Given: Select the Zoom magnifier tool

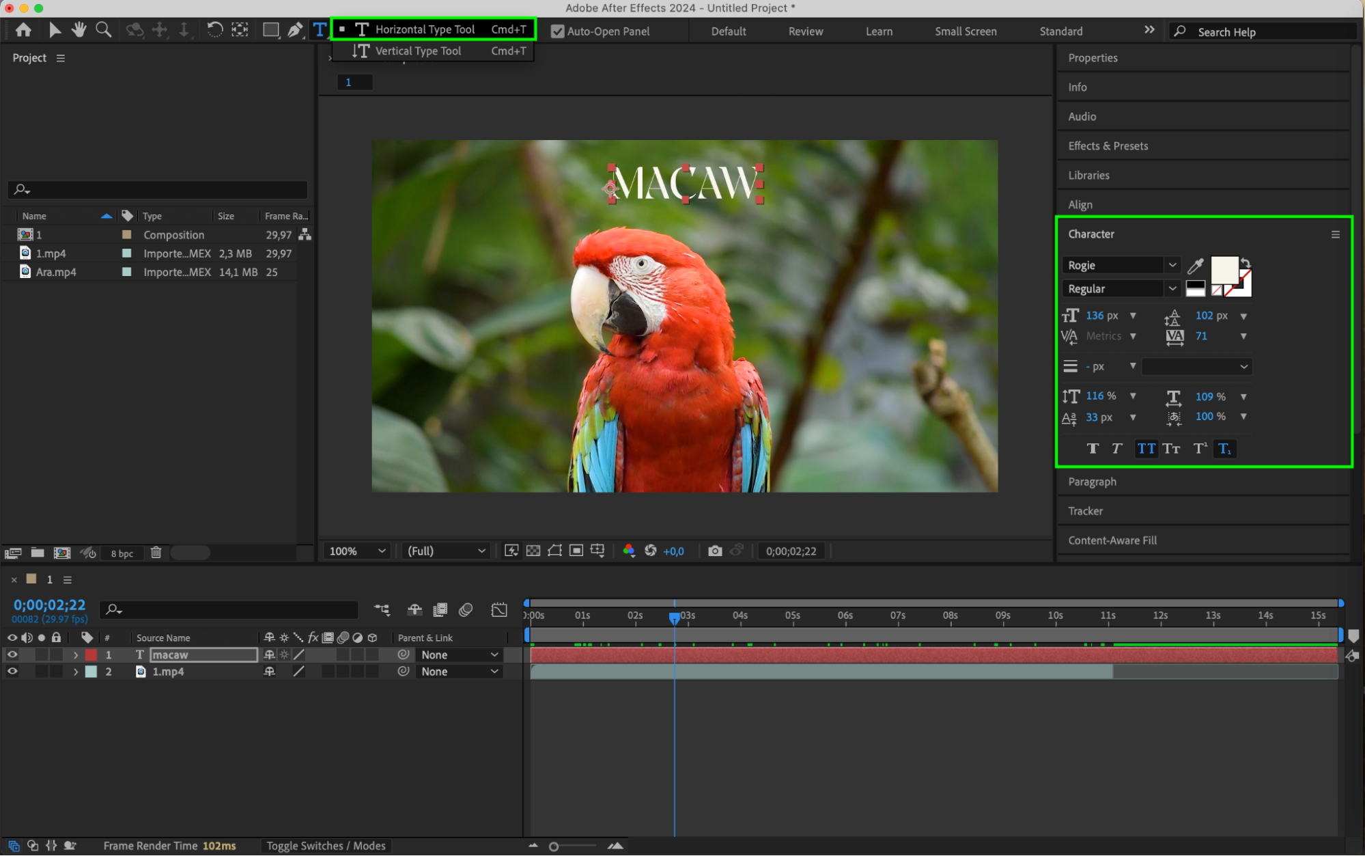Looking at the screenshot, I should click(104, 29).
